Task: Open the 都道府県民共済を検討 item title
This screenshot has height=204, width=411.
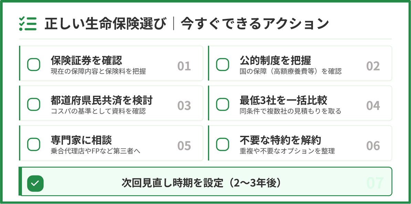Action: point(101,100)
